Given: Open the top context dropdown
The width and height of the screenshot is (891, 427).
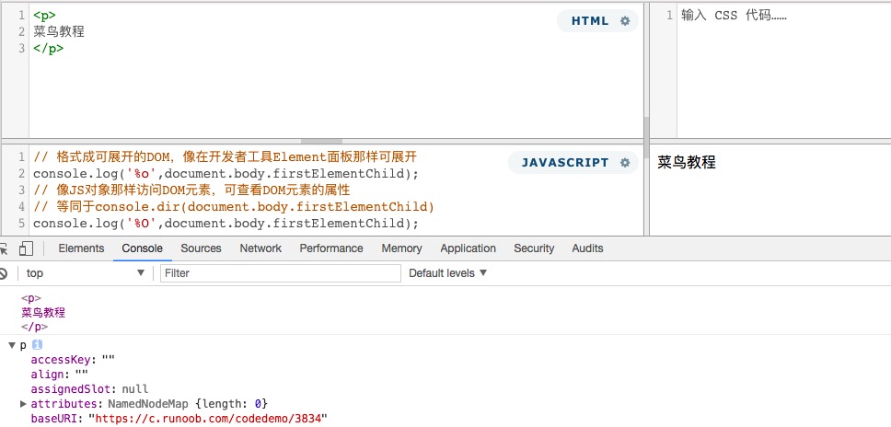Looking at the screenshot, I should (x=85, y=273).
